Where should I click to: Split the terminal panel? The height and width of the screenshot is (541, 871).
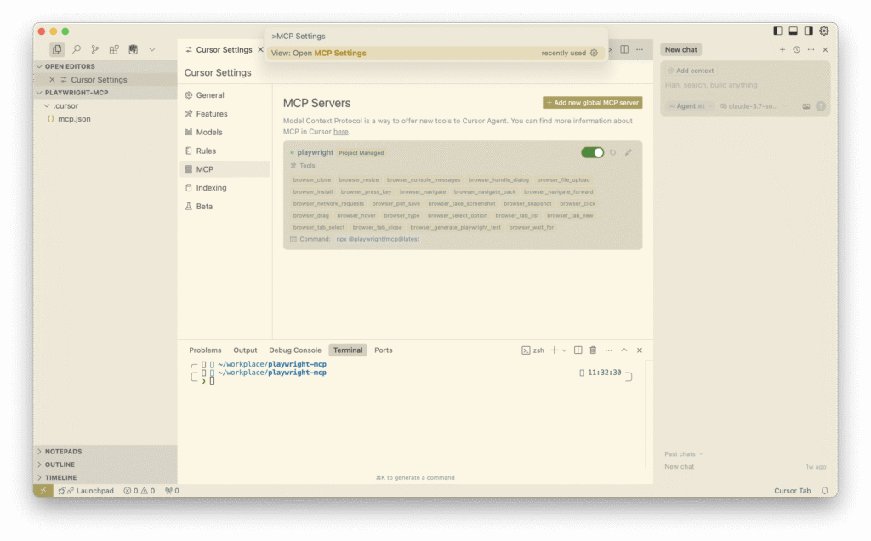[x=578, y=350]
